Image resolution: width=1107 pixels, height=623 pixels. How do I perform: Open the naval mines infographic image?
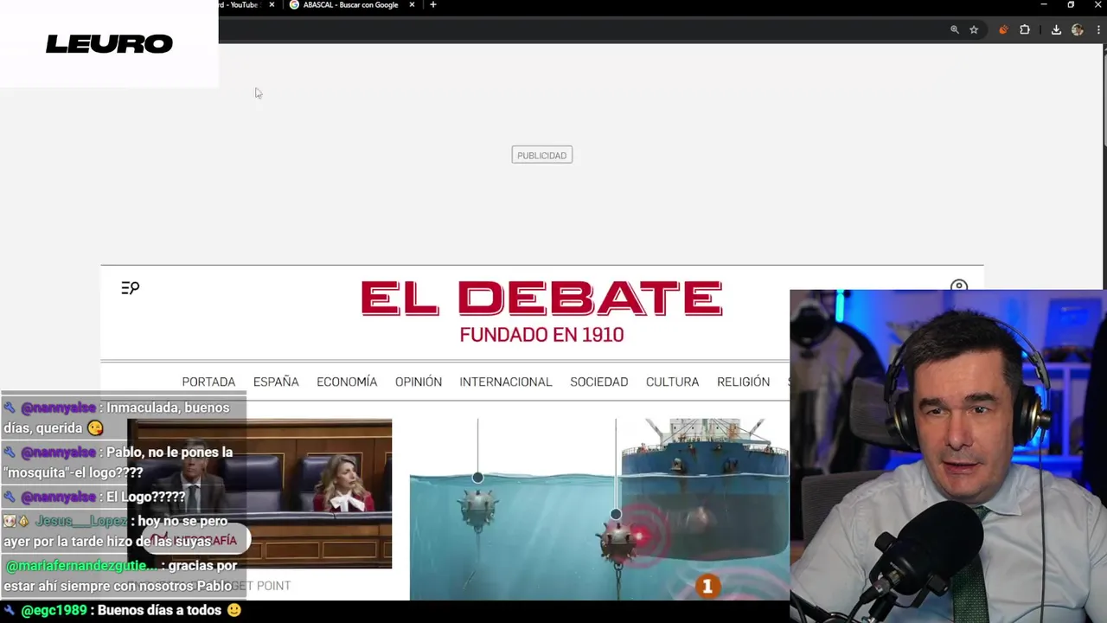[599, 509]
